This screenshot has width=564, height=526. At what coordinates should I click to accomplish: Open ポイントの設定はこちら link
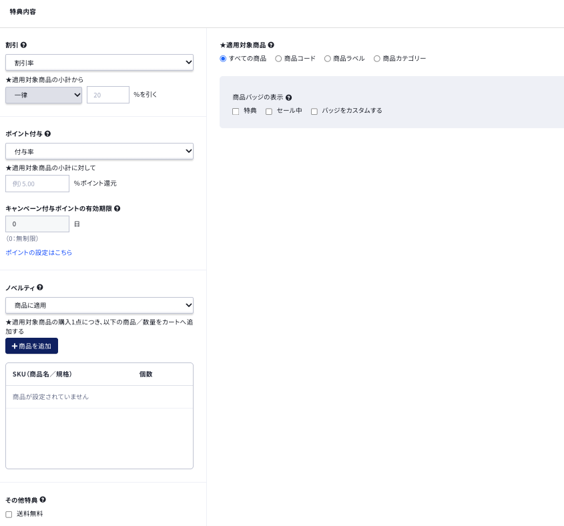(39, 252)
